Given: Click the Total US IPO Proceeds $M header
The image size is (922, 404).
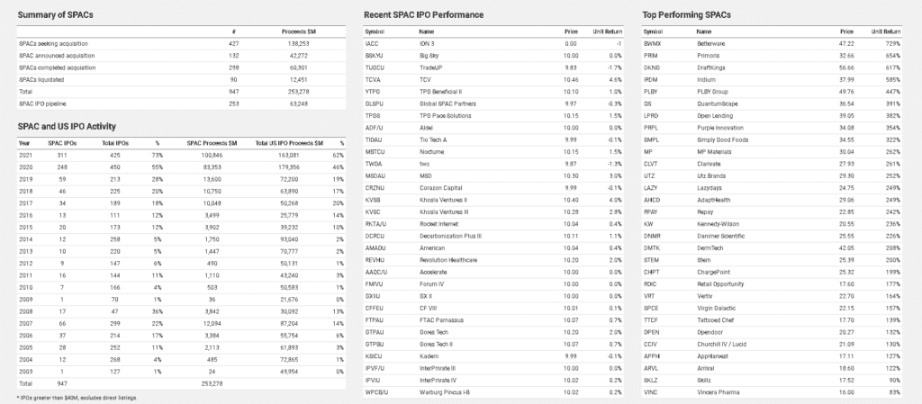Looking at the screenshot, I should [289, 142].
